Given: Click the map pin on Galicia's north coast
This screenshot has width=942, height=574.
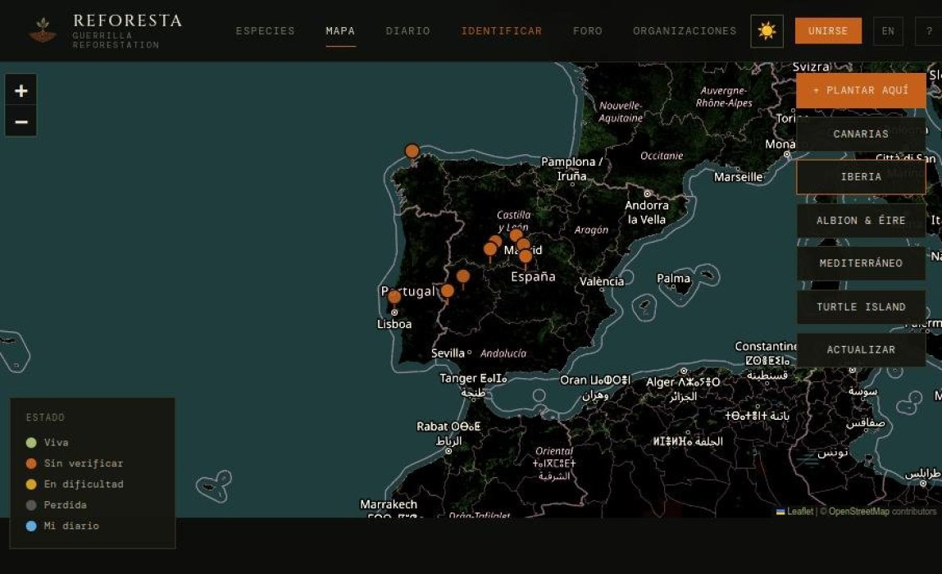Looking at the screenshot, I should point(412,152).
